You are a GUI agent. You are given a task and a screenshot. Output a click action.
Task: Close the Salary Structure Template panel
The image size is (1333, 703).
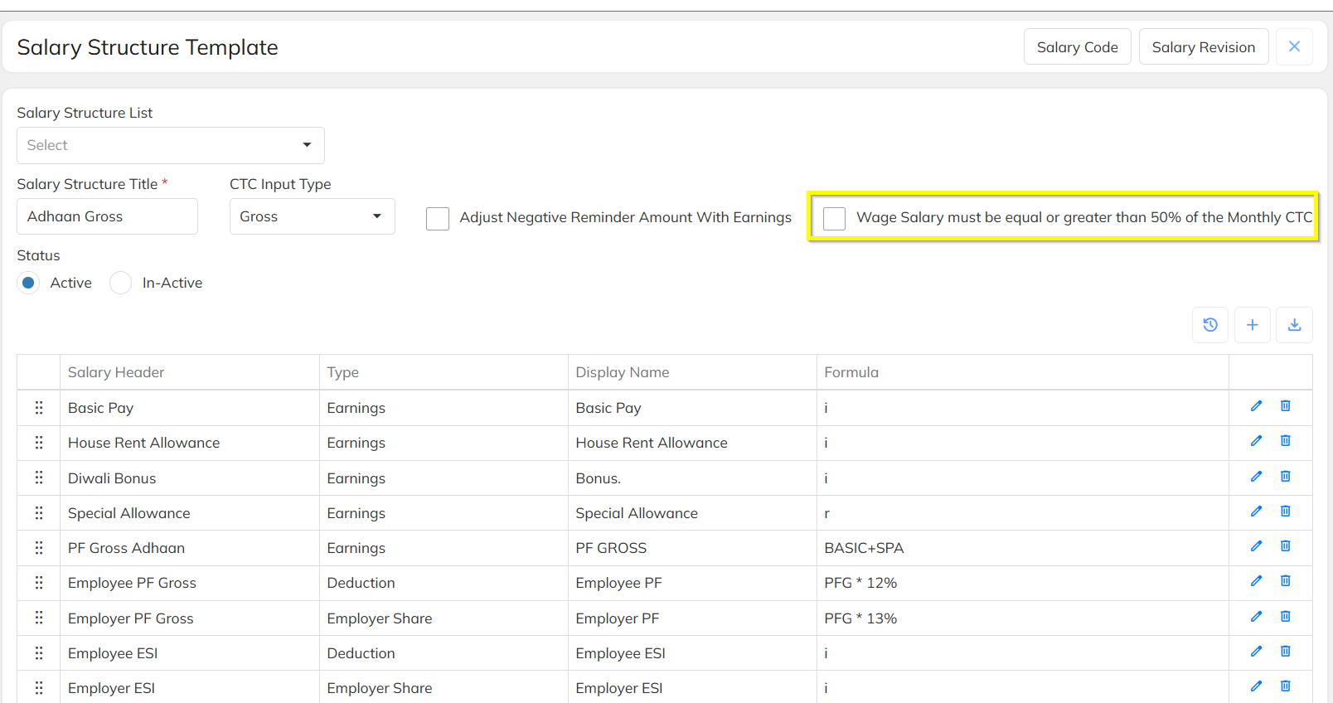(x=1294, y=46)
